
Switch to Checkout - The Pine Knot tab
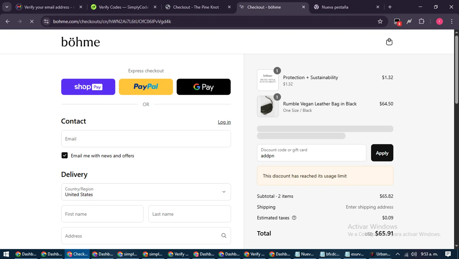pos(198,7)
